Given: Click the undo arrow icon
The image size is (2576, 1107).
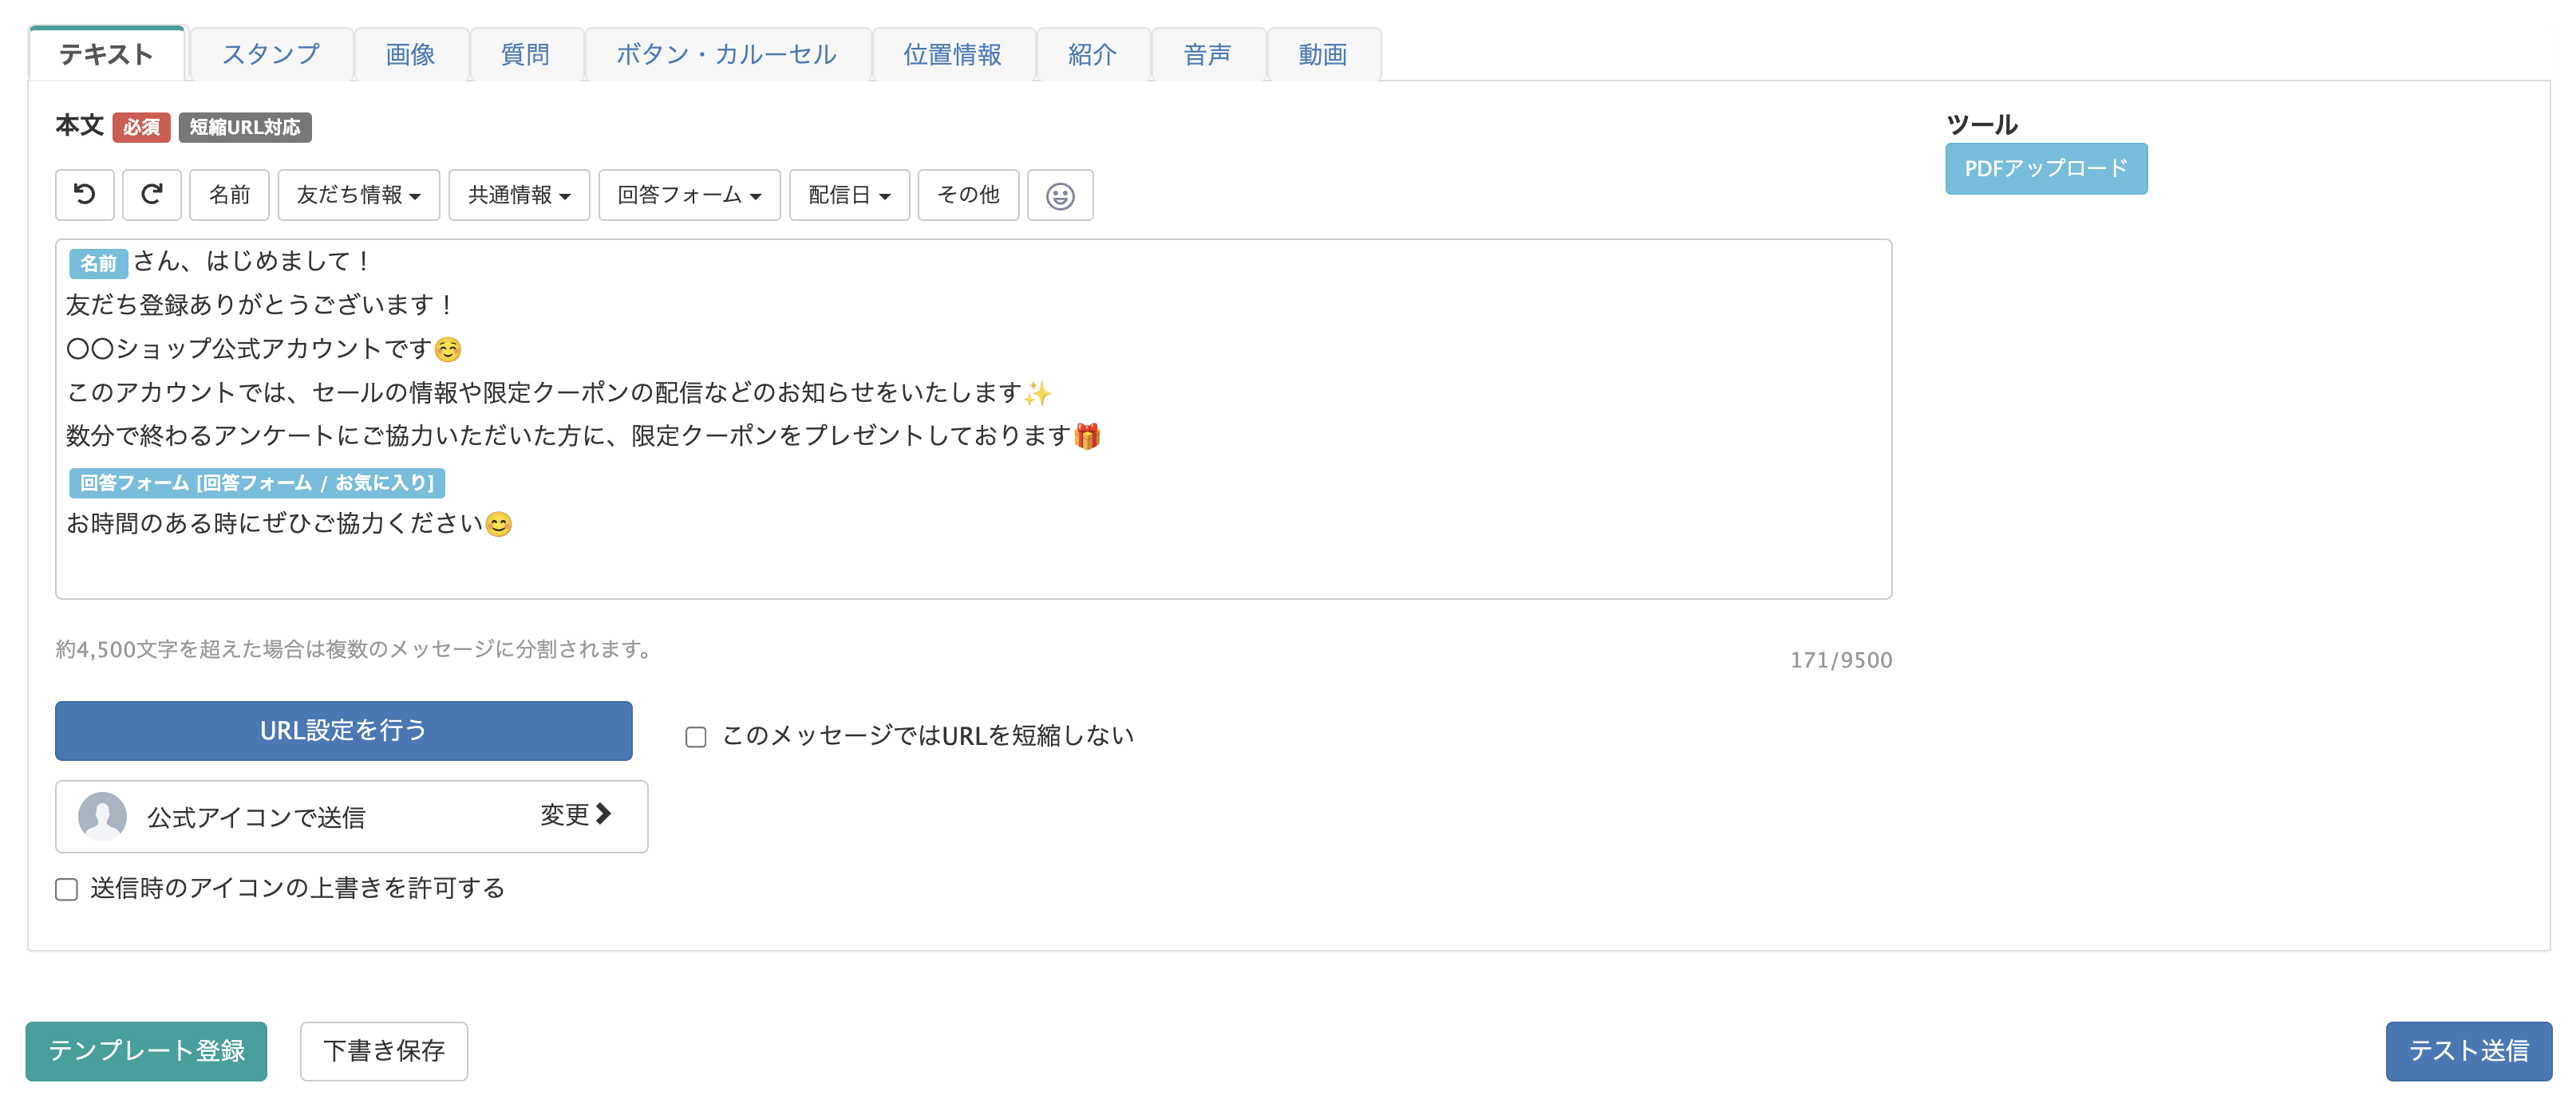Looking at the screenshot, I should pos(85,194).
